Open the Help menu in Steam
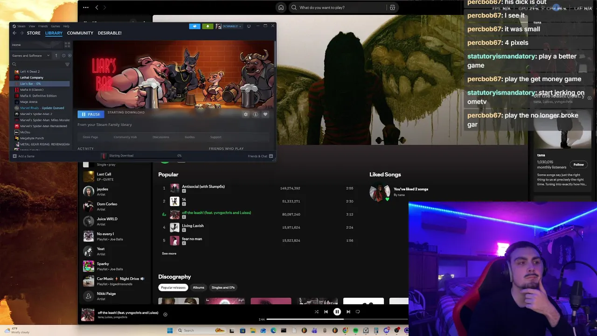Screen dimensions: 597x336 point(66,26)
